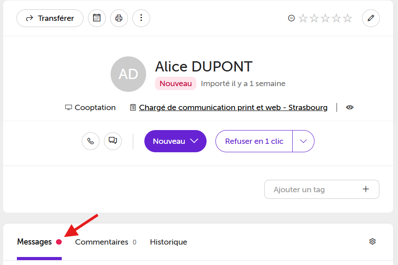Image resolution: width=398 pixels, height=265 pixels.
Task: Call candidate with the phone icon
Action: coord(91,141)
